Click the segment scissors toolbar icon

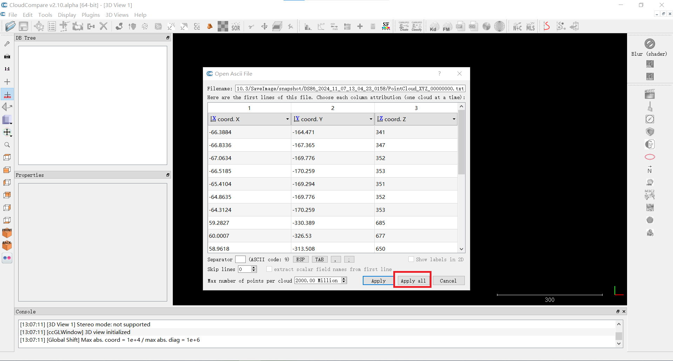pyautogui.click(x=251, y=26)
